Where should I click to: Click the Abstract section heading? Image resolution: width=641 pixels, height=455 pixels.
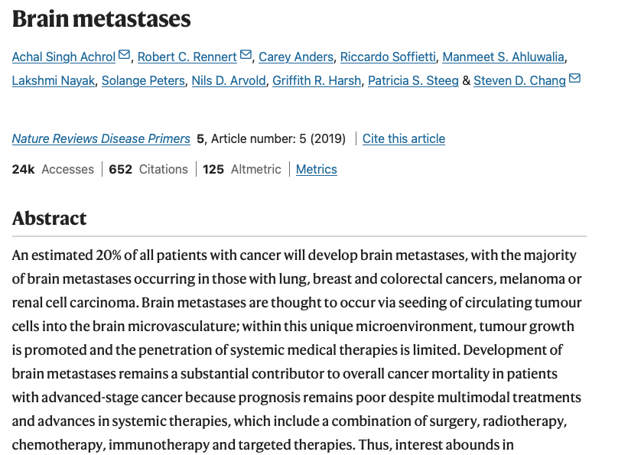[x=50, y=219]
